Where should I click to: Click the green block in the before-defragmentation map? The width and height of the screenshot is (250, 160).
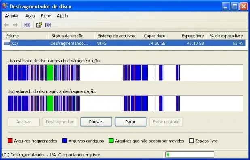coord(50,73)
